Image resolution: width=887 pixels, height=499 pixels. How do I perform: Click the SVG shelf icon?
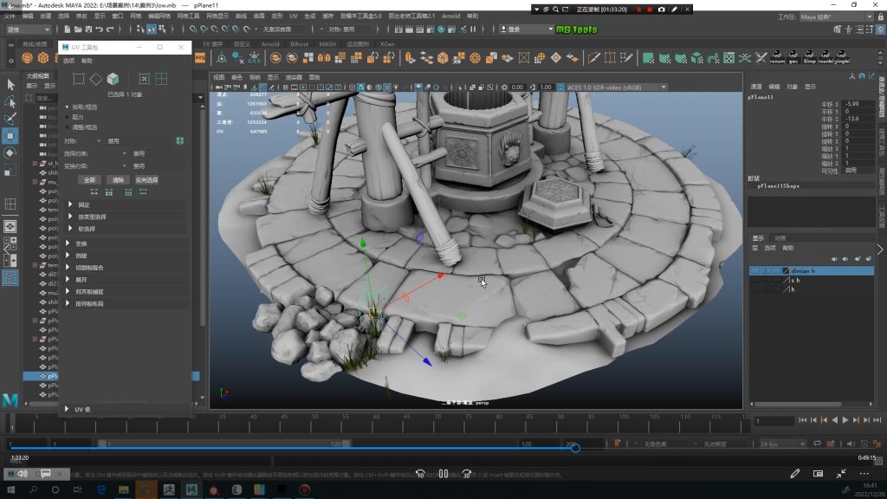tap(200, 58)
